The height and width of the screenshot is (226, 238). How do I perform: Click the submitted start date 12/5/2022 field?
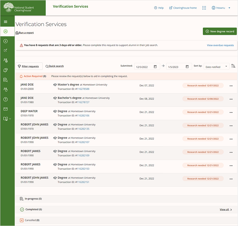[x=147, y=66]
